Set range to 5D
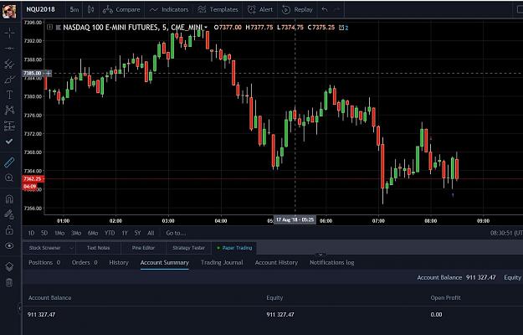The image size is (523, 335). coord(44,233)
